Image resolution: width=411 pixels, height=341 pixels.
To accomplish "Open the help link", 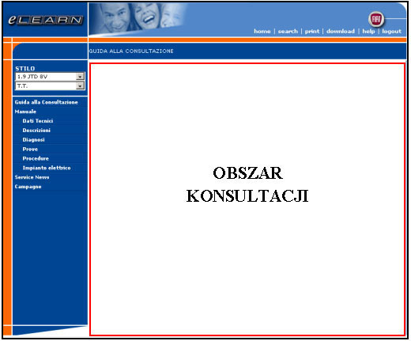I will 368,32.
